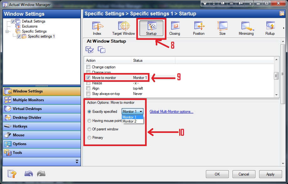
Task: Click the action list scrollbar thumb
Action: point(276,76)
